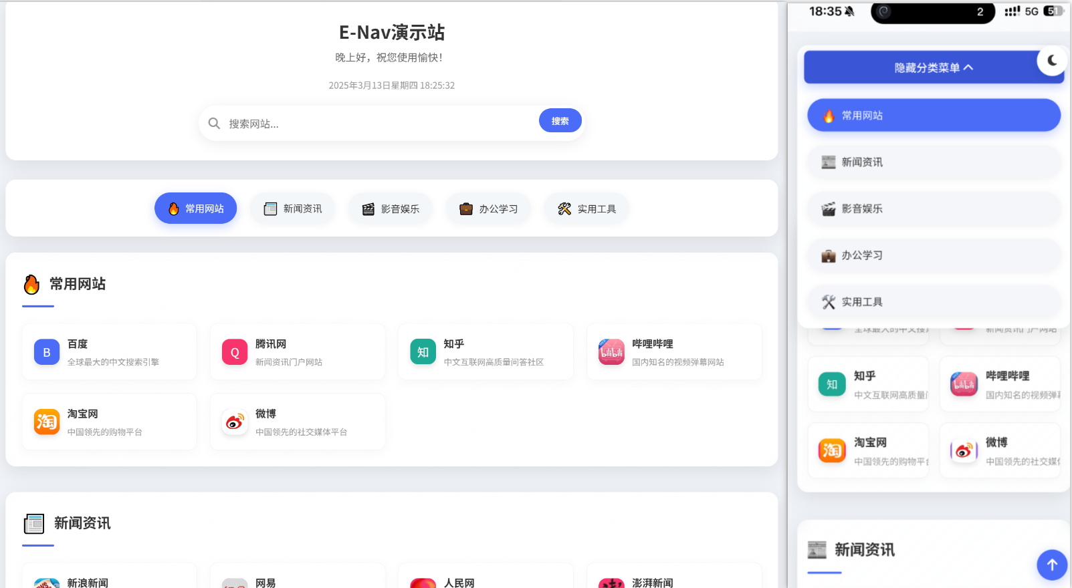Click the scroll-to-top arrow button
The height and width of the screenshot is (588, 1072).
(1051, 565)
